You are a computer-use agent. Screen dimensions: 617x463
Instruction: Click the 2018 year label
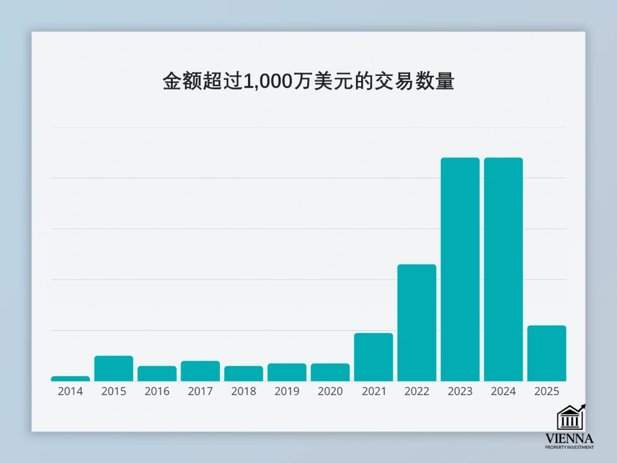point(244,391)
